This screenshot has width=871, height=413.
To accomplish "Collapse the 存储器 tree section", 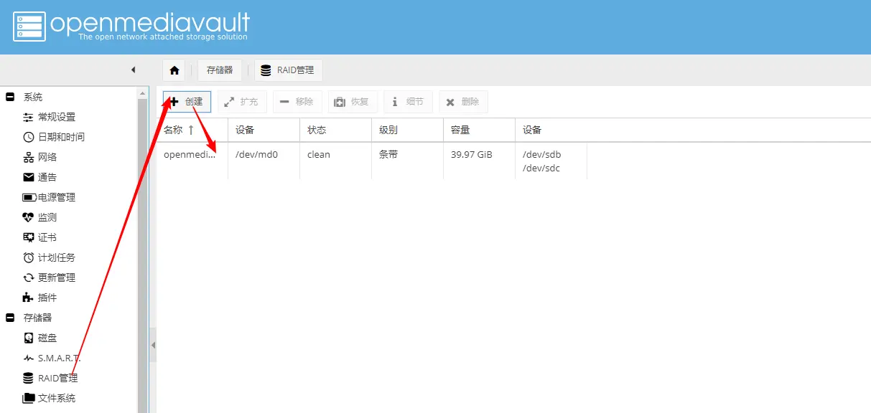I will pos(10,318).
